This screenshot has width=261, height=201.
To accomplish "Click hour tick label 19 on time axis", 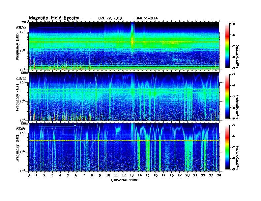I will coord(179,175).
